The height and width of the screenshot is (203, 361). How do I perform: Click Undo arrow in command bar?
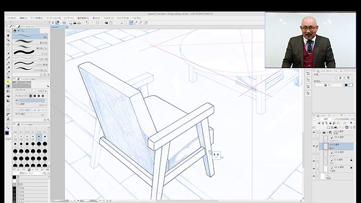click(x=87, y=23)
